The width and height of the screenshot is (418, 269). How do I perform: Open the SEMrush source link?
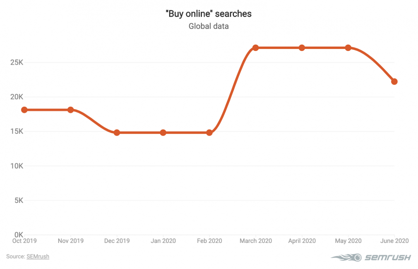pyautogui.click(x=38, y=257)
